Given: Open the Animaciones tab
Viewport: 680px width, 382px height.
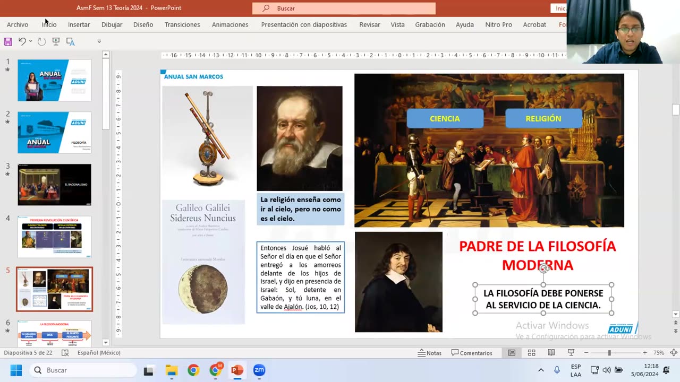Looking at the screenshot, I should [230, 24].
